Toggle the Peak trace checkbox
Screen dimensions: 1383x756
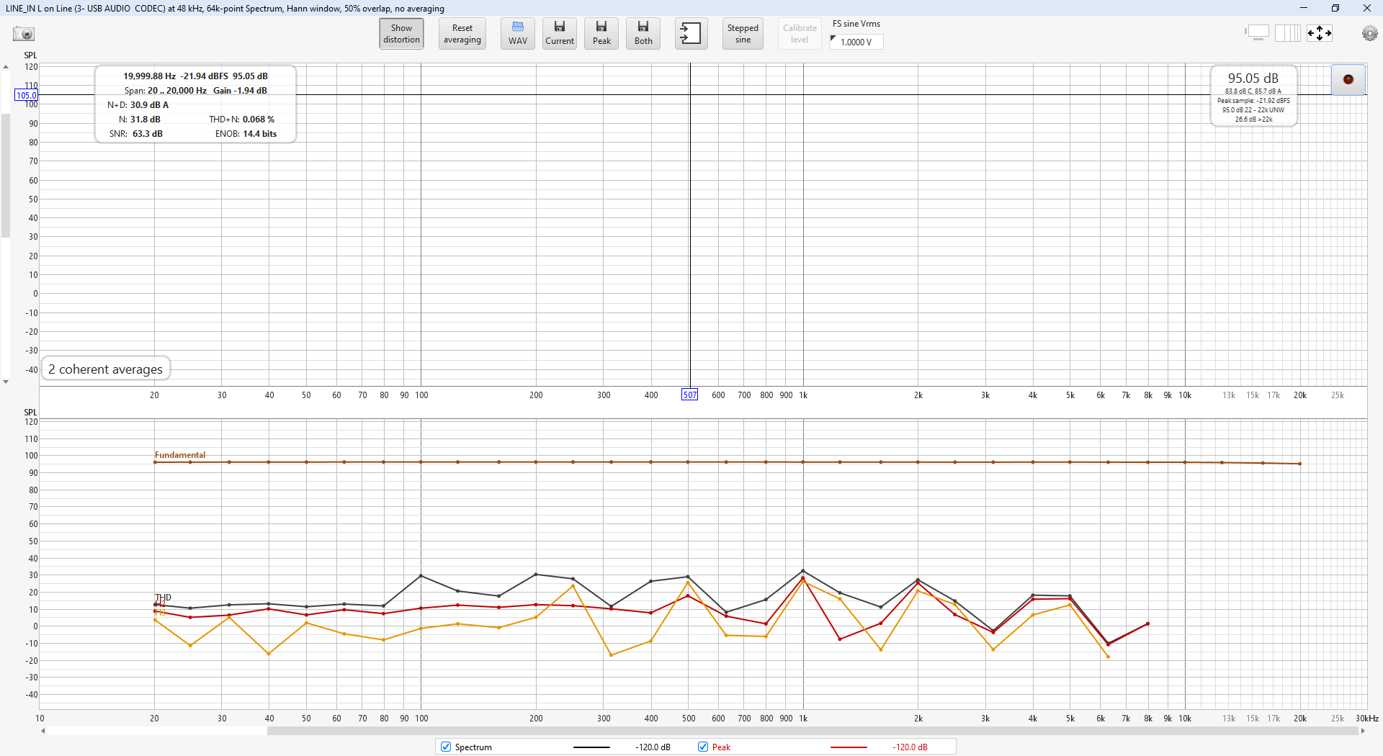click(x=703, y=747)
